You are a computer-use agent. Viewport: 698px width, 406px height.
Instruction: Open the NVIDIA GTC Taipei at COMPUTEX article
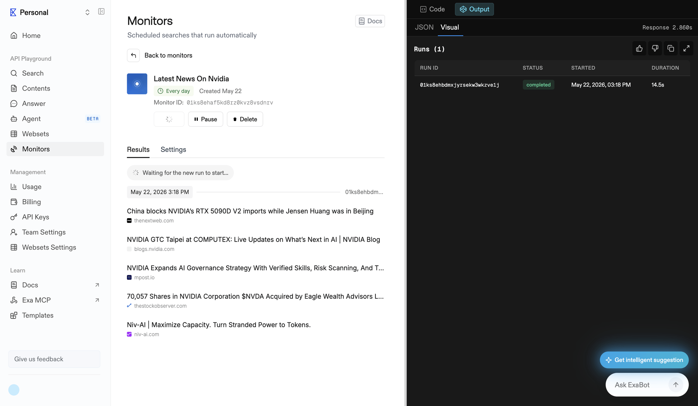coord(253,240)
